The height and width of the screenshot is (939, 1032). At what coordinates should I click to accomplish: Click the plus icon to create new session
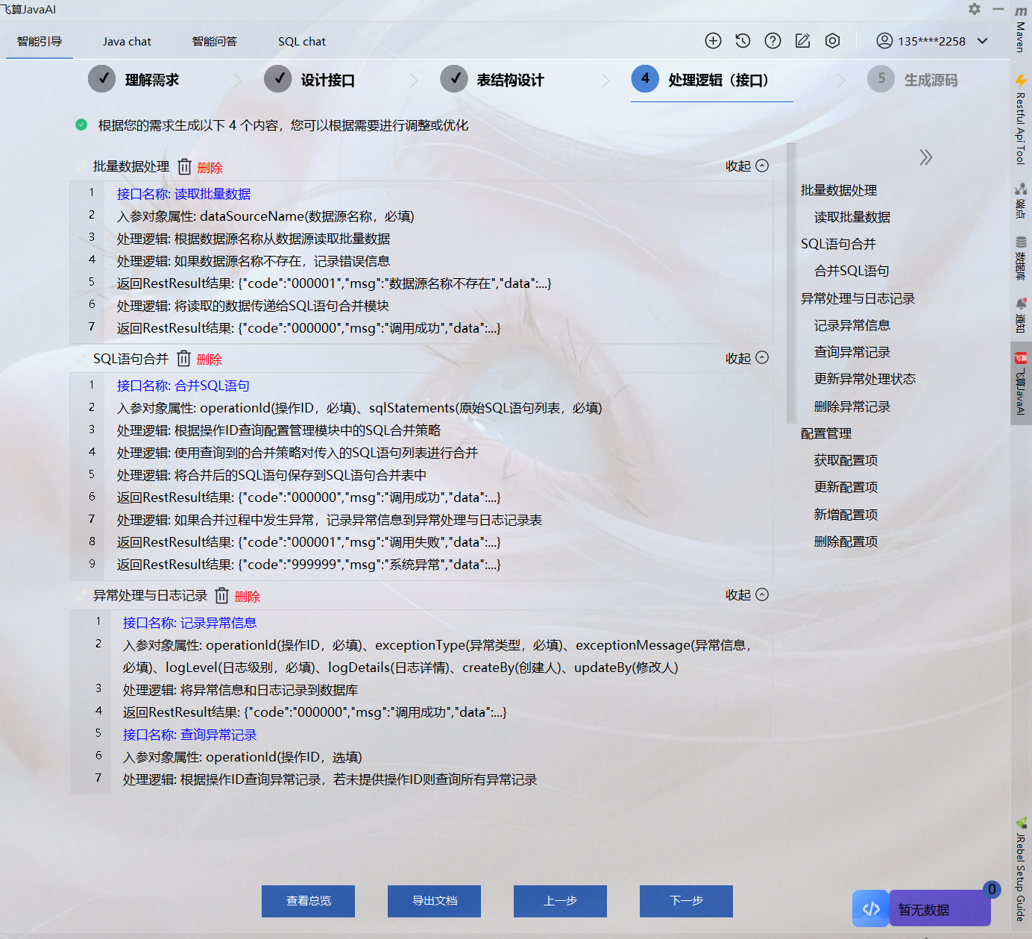[713, 41]
